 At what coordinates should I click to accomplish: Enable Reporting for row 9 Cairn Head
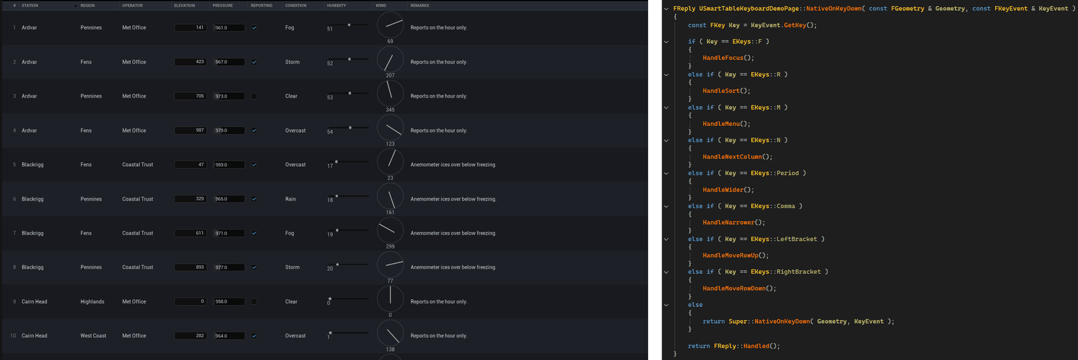(x=254, y=301)
